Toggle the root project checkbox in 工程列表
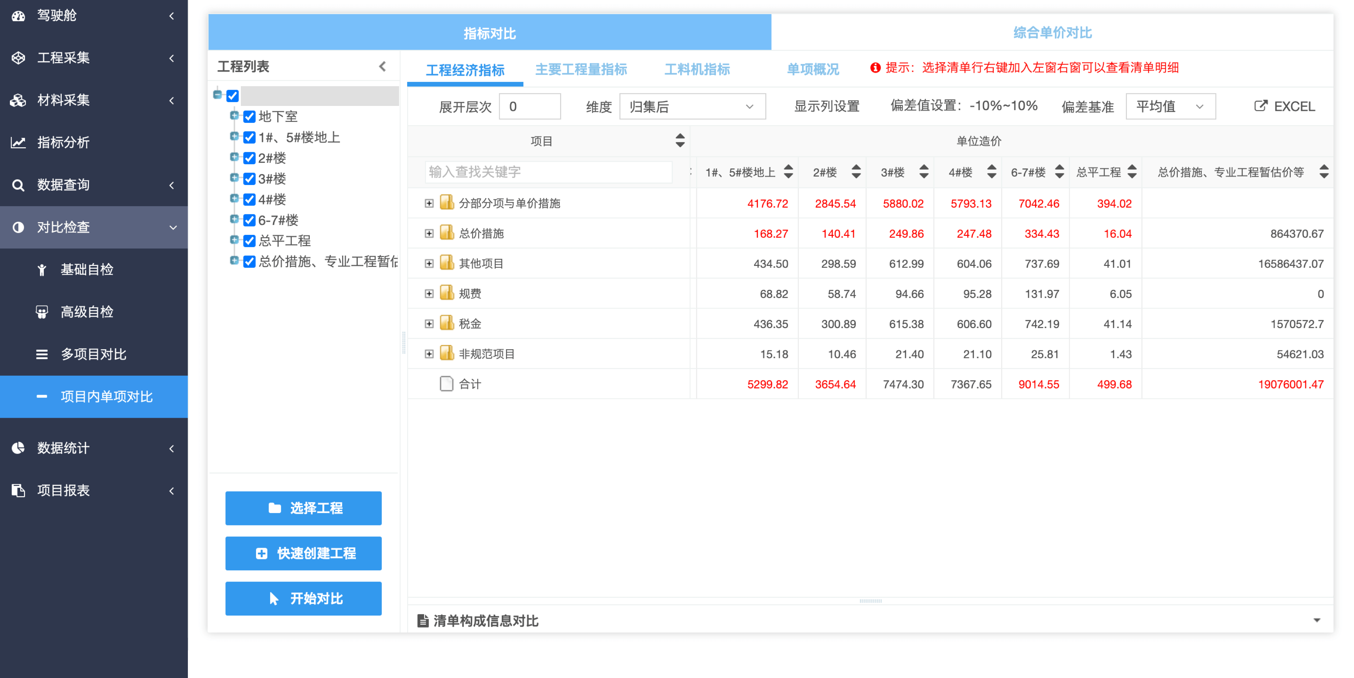 [x=233, y=96]
